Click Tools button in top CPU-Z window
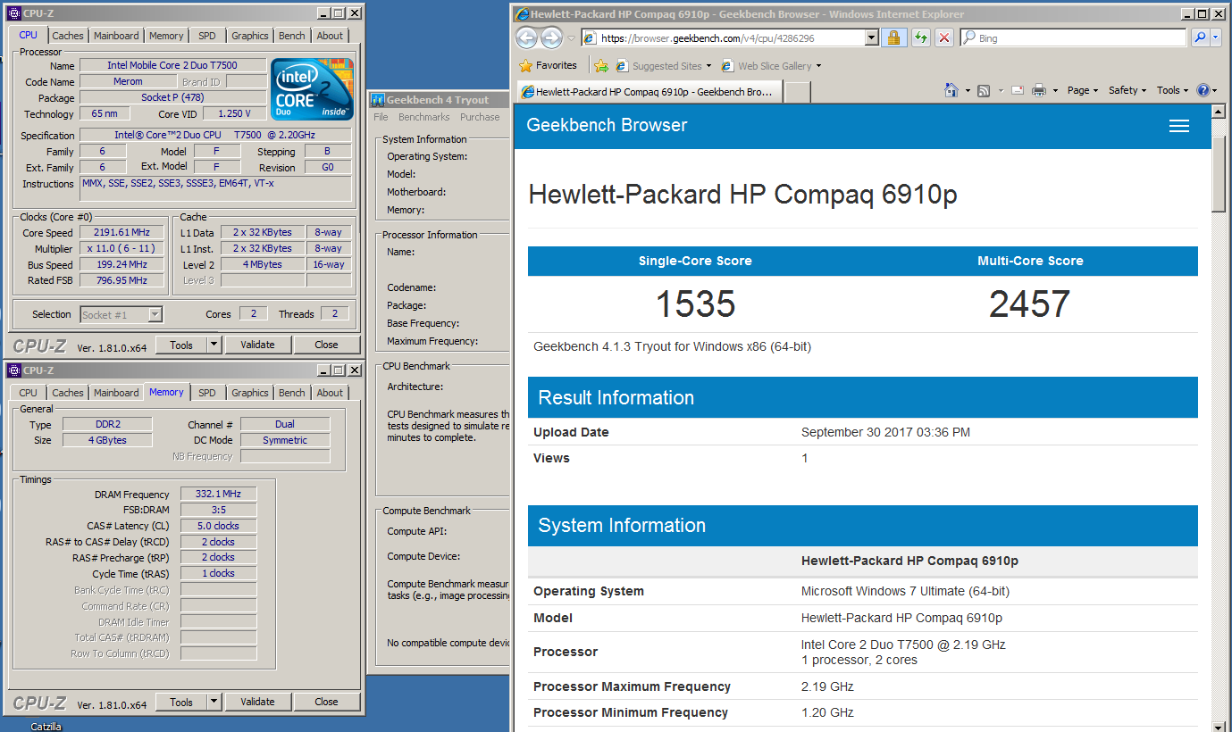This screenshot has height=732, width=1232. pyautogui.click(x=181, y=345)
